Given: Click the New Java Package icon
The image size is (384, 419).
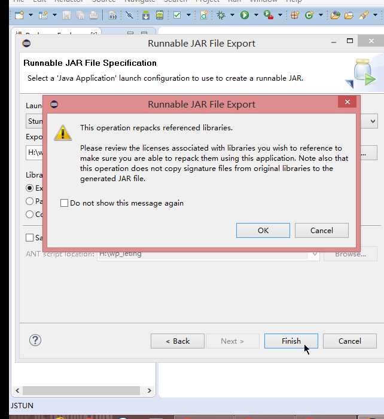Looking at the screenshot, I should [x=295, y=15].
